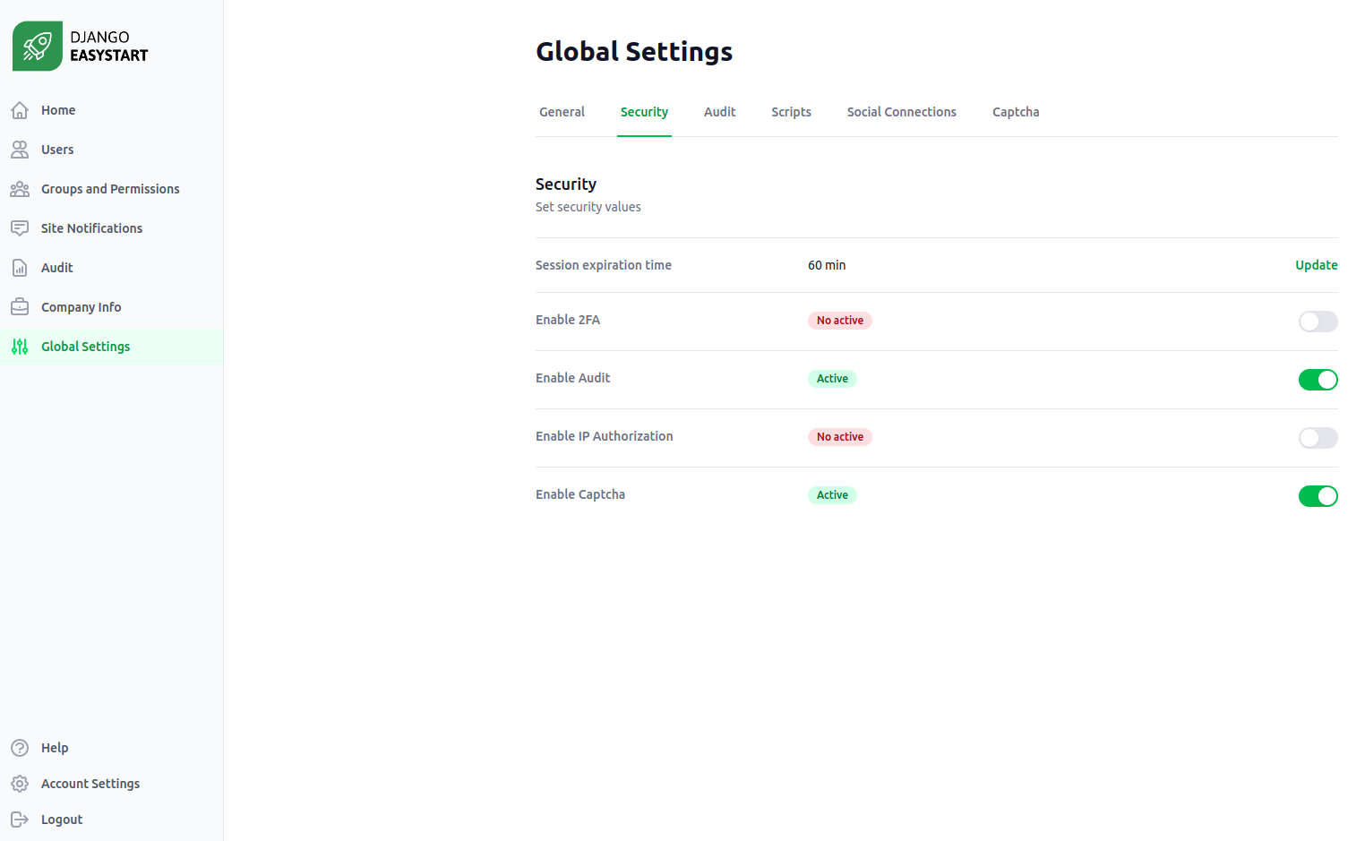Viewport: 1365px width, 841px height.
Task: Click the Enable Captcha label
Action: 580,494
